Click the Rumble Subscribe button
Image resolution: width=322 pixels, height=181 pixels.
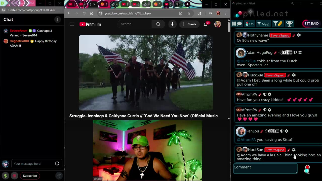point(30,176)
